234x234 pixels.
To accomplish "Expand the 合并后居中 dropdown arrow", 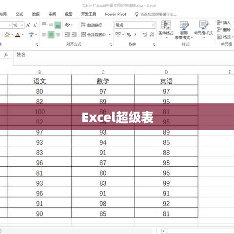I will (x=110, y=35).
